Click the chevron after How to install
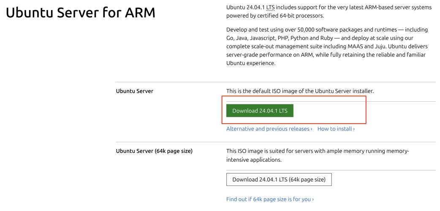This screenshot has width=440, height=211. click(x=354, y=129)
